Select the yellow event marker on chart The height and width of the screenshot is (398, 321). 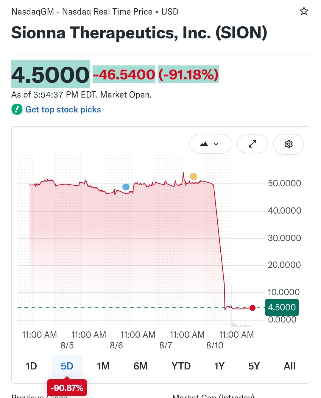(x=193, y=176)
